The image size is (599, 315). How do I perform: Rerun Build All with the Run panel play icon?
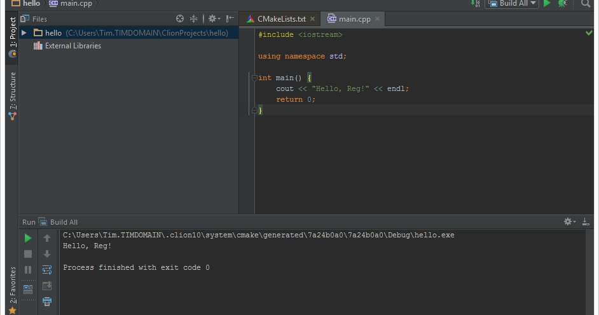click(28, 238)
